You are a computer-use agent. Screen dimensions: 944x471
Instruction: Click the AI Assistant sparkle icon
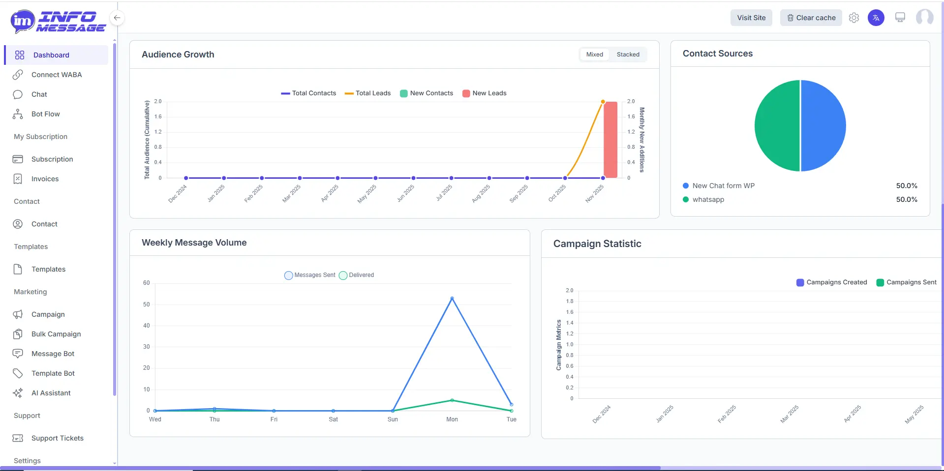(x=18, y=393)
